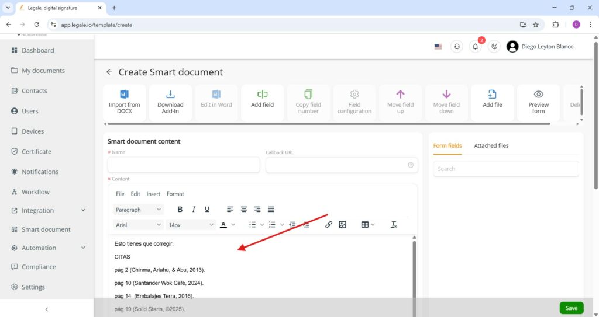Increase indent
The width and height of the screenshot is (599, 317).
pos(306,225)
